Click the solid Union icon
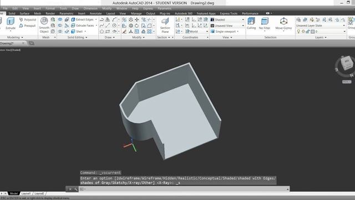Screen dimensions: 355x200 point(60,19)
